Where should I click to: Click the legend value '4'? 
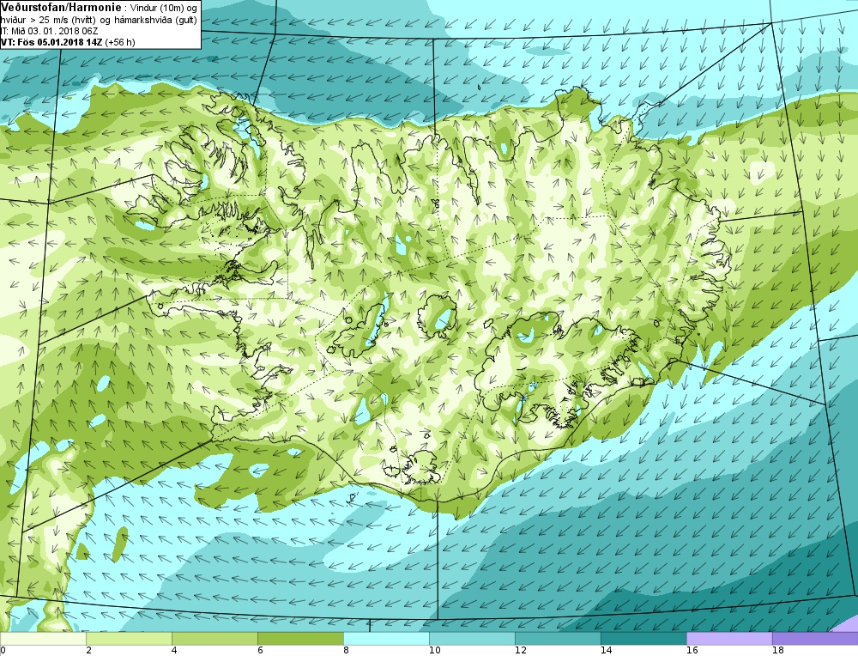[174, 651]
